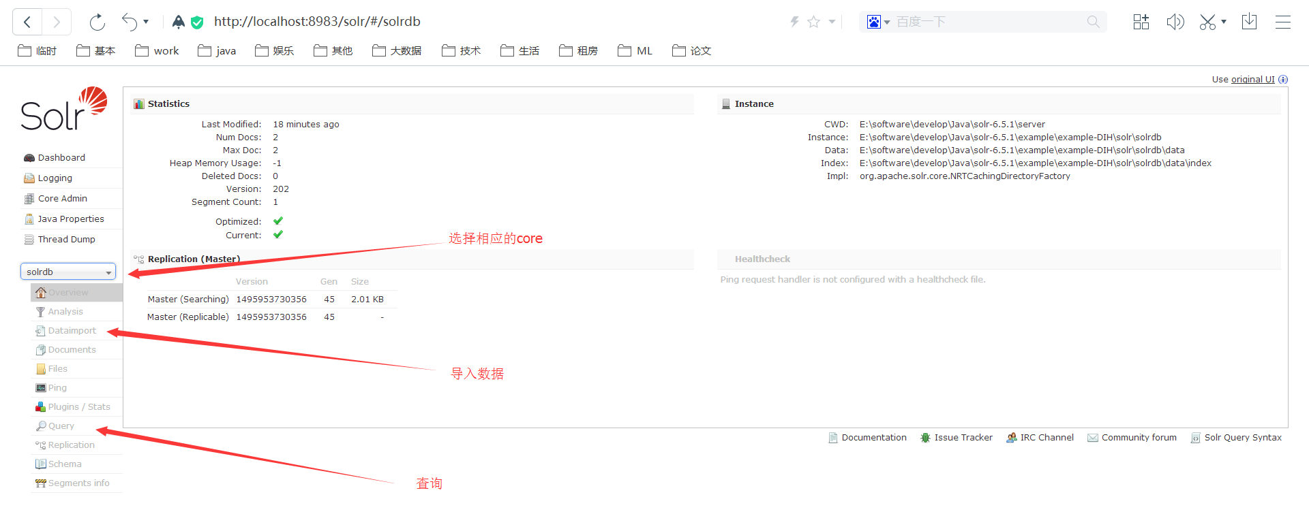Open the browser hamburger menu
Screen dimensions: 1309x514
(1283, 22)
